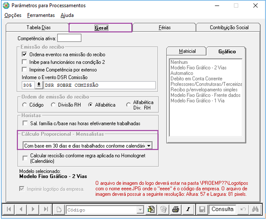The image size is (266, 220).
Task: Switch to Geral tab
Action: point(100,28)
